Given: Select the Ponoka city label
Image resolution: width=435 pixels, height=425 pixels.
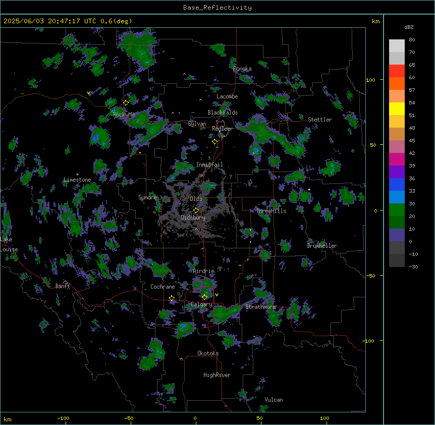Looking at the screenshot, I should (x=242, y=69).
